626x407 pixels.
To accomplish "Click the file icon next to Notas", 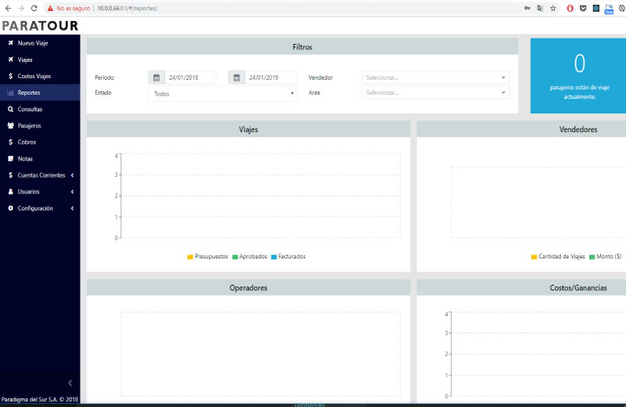I will [10, 159].
